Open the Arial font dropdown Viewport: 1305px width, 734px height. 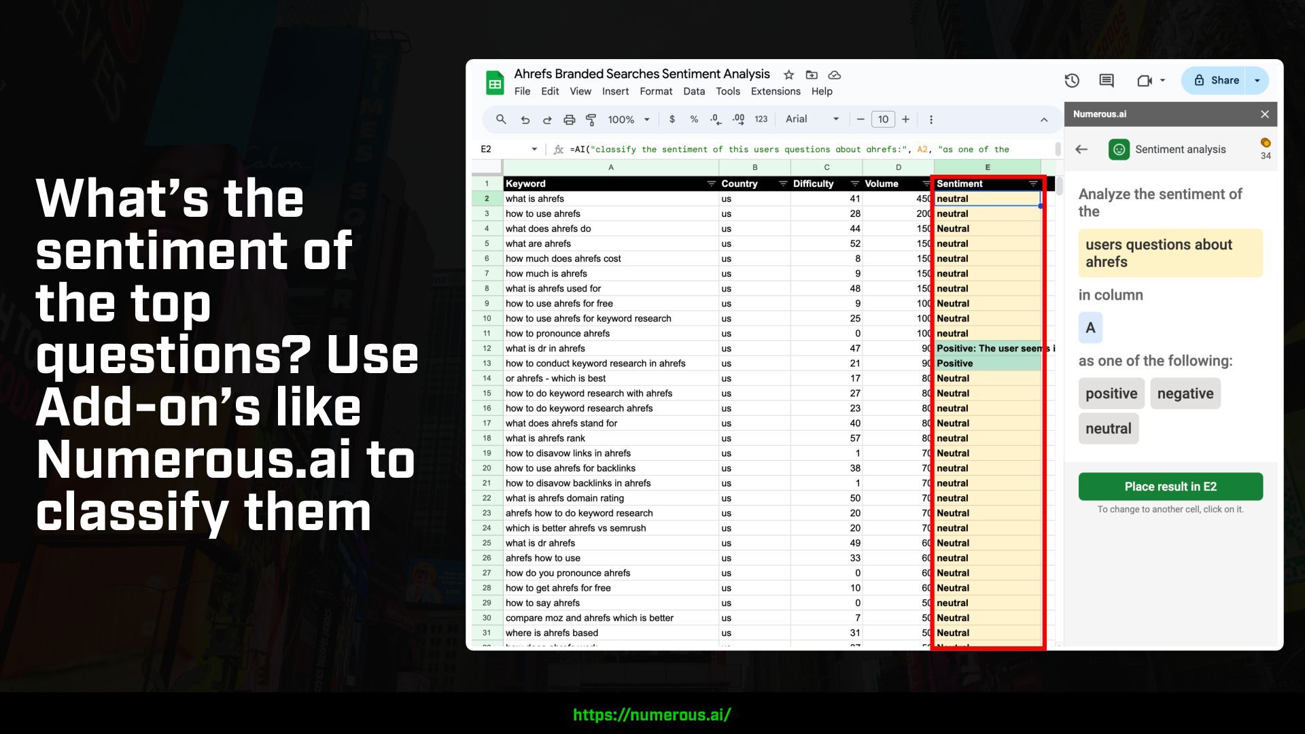812,120
